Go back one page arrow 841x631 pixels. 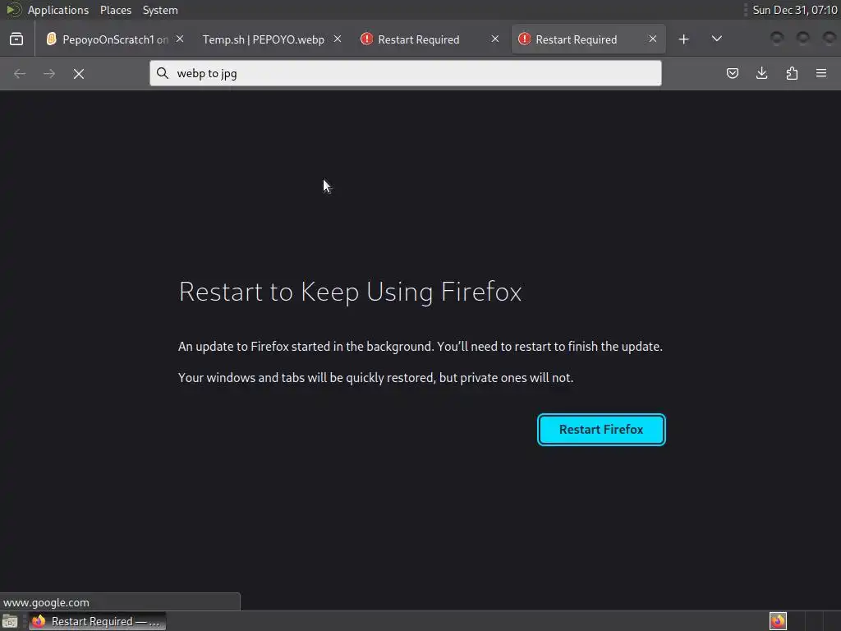click(20, 73)
